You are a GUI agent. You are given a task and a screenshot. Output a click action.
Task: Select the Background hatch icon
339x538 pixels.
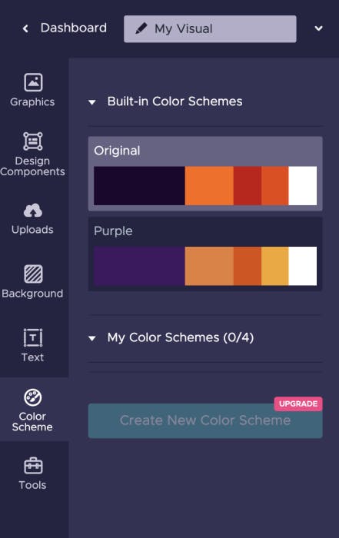point(33,274)
